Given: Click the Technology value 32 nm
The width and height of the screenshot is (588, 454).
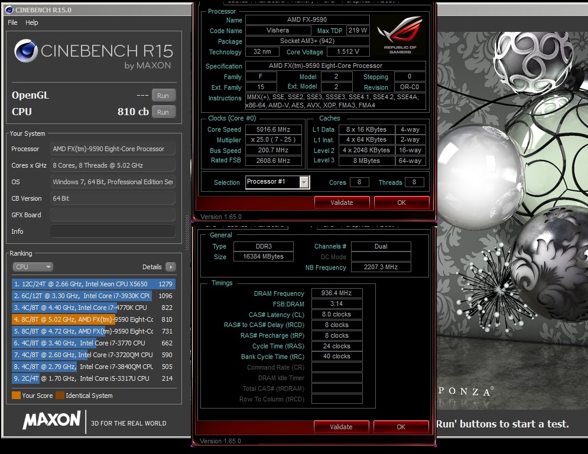Looking at the screenshot, I should click(262, 52).
